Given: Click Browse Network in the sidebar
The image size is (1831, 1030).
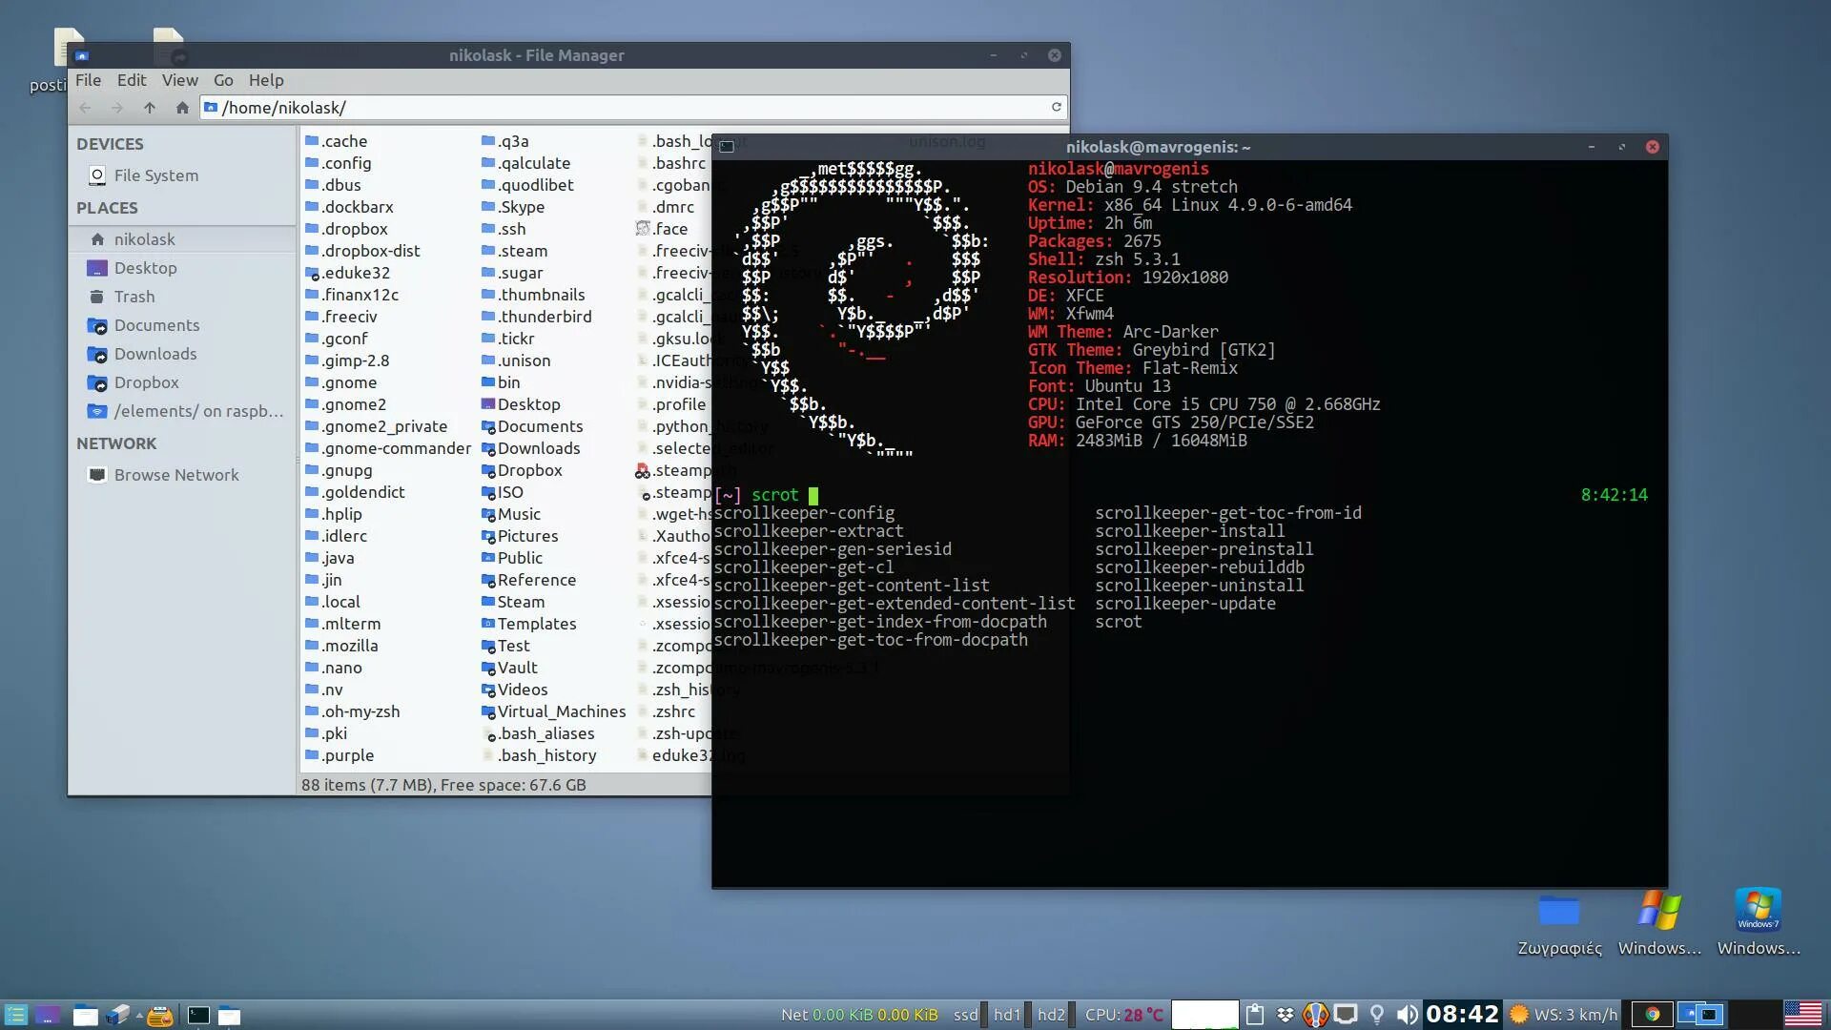Looking at the screenshot, I should 176,475.
